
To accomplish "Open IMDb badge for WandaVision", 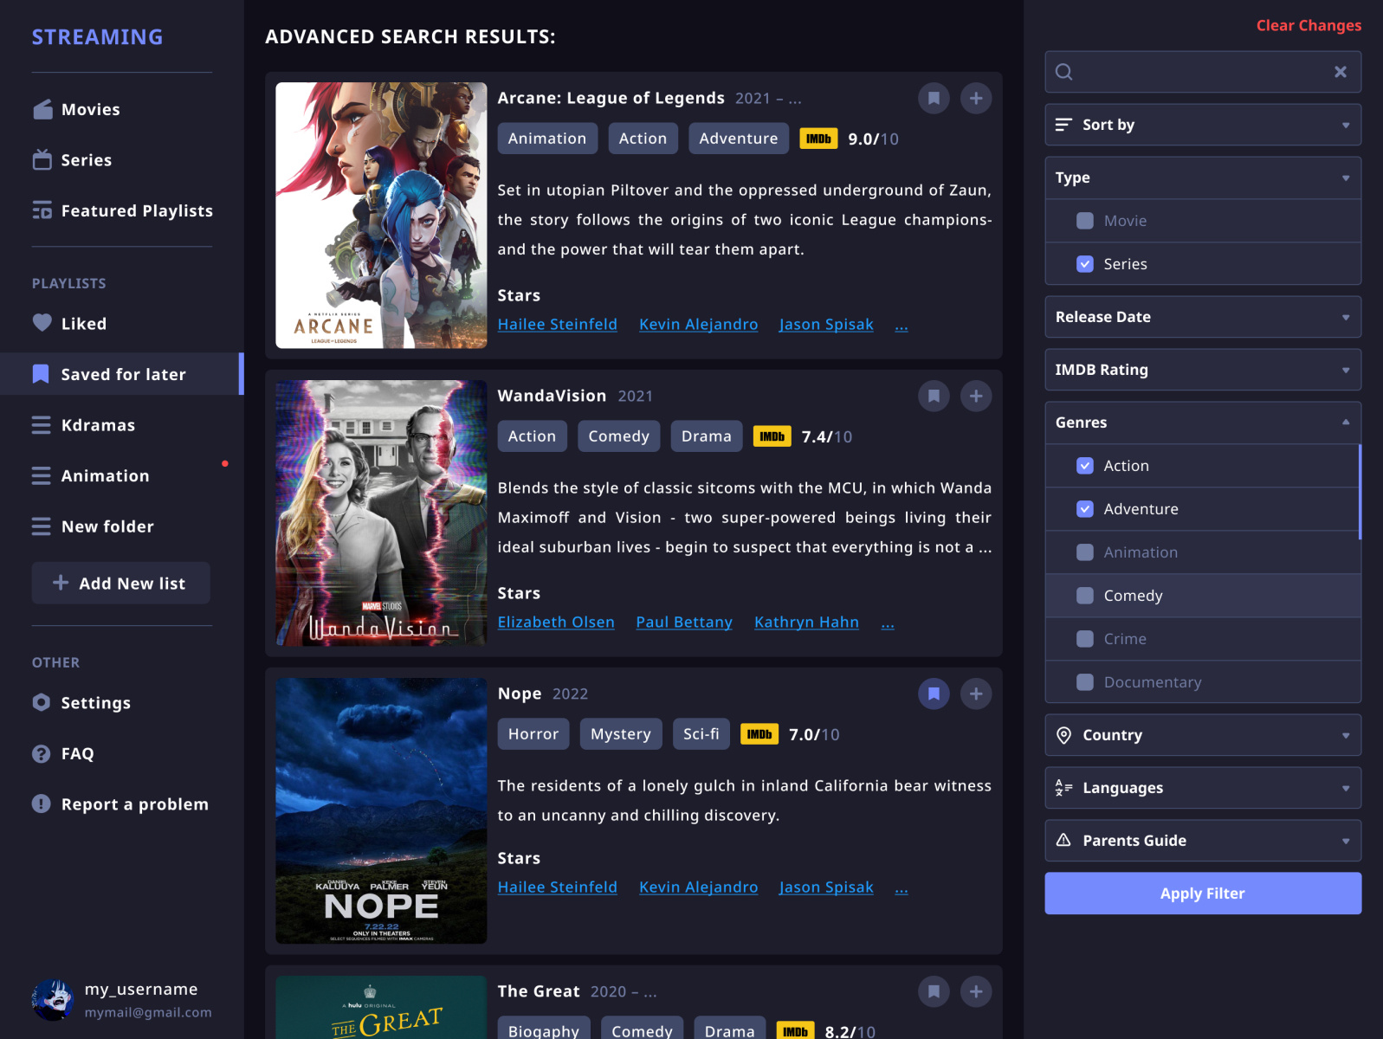I will coord(772,436).
